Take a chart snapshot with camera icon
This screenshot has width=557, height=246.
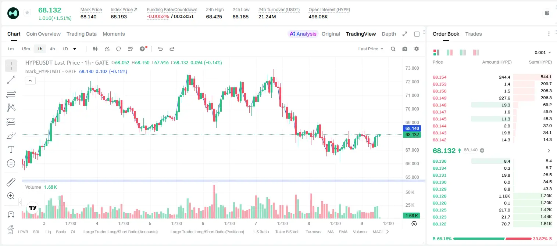[x=405, y=49]
